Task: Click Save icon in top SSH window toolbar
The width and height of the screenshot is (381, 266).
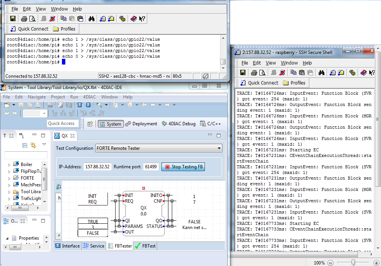Action: (x=13, y=19)
